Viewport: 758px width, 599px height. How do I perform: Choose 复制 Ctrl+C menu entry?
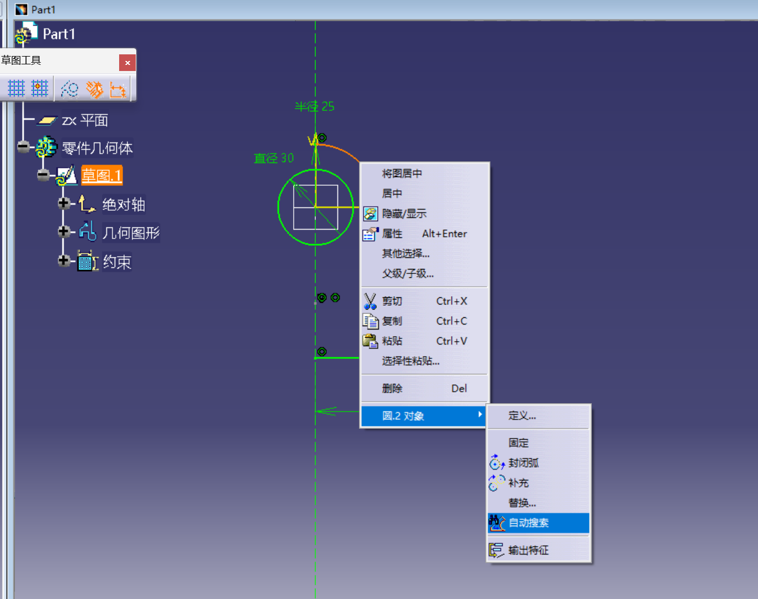[424, 321]
